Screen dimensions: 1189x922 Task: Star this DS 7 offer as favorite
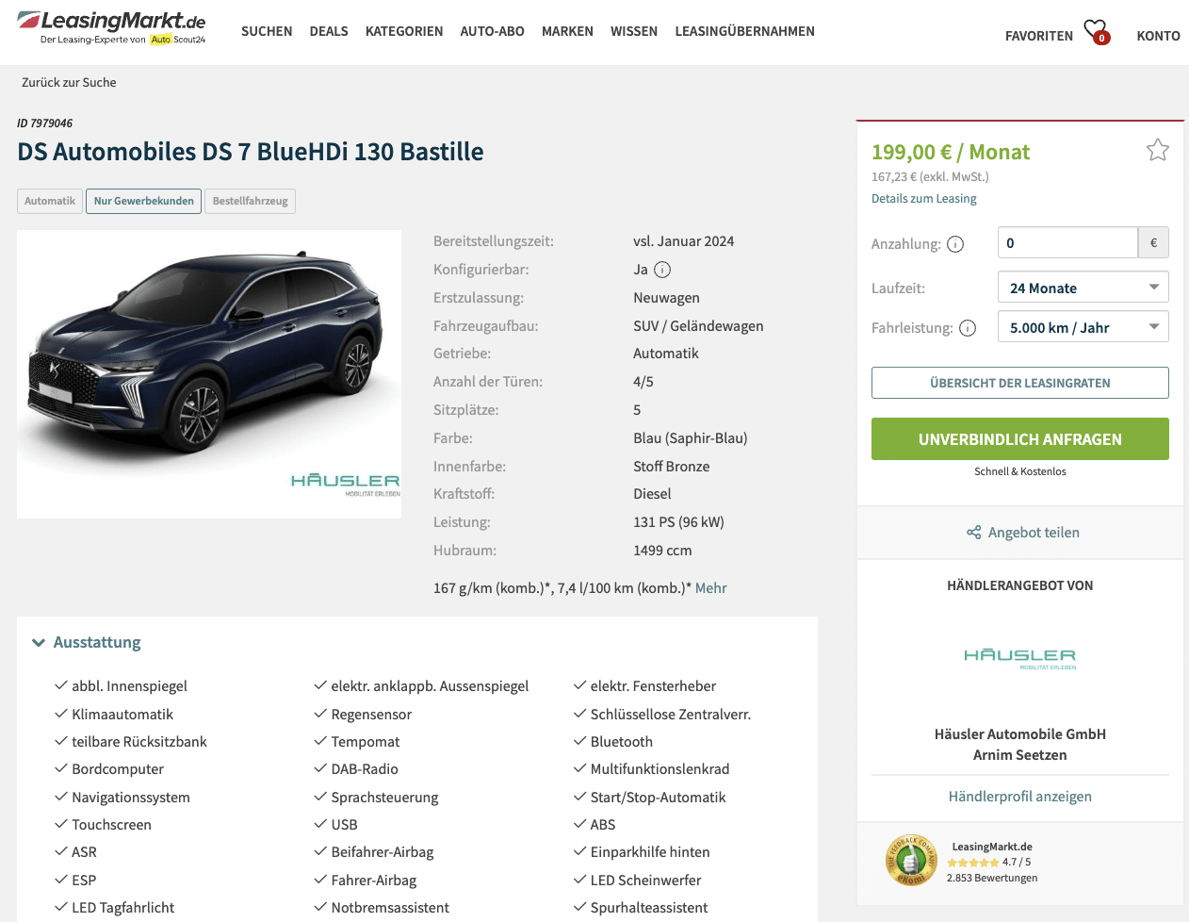(1157, 150)
